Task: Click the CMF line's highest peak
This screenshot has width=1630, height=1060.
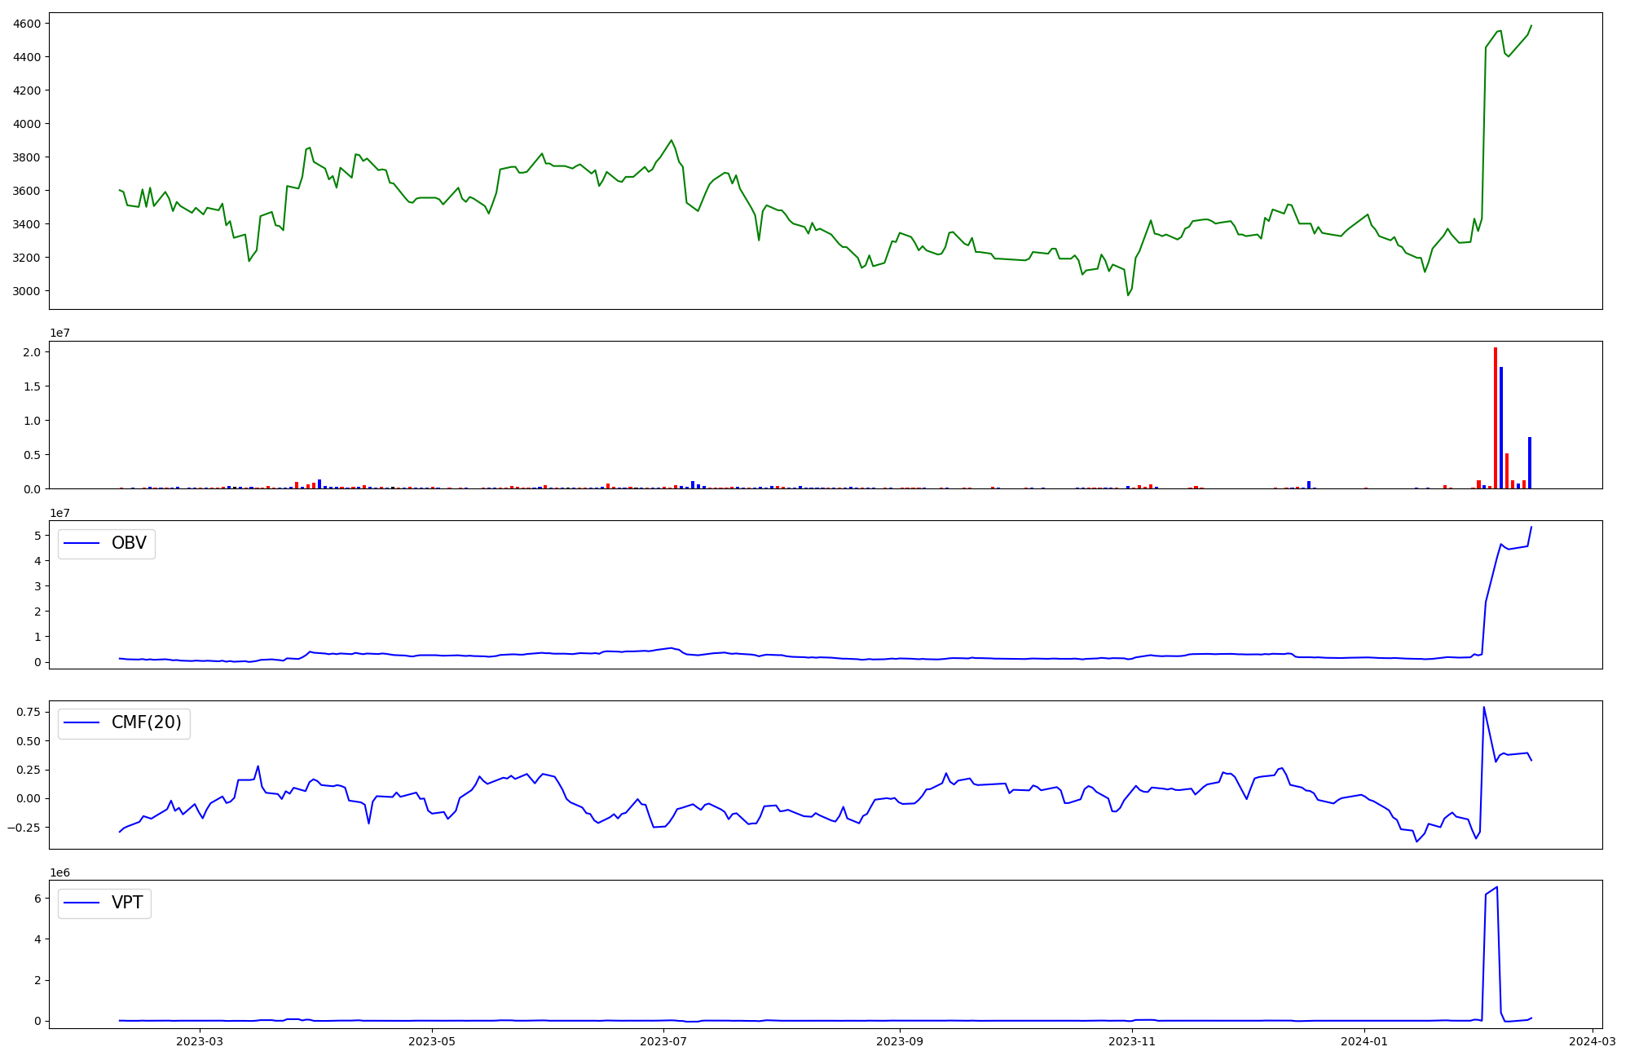Action: coord(1483,707)
